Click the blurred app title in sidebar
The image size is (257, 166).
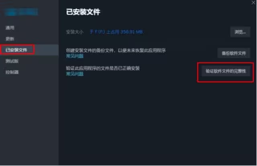click(21, 12)
